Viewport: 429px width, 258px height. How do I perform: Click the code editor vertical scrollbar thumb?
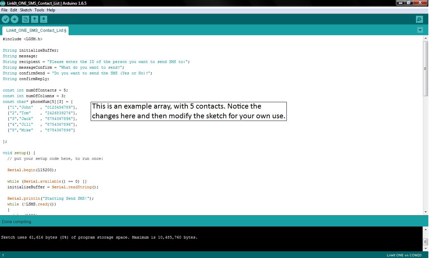point(426,69)
